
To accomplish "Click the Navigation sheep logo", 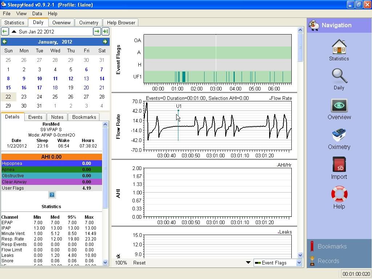I will click(314, 25).
